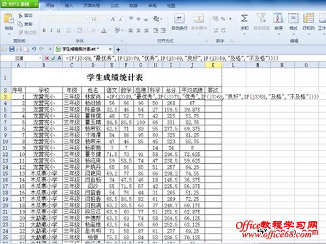326x244 pixels.
Task: Decrease decimal places
Action: tap(223, 30)
